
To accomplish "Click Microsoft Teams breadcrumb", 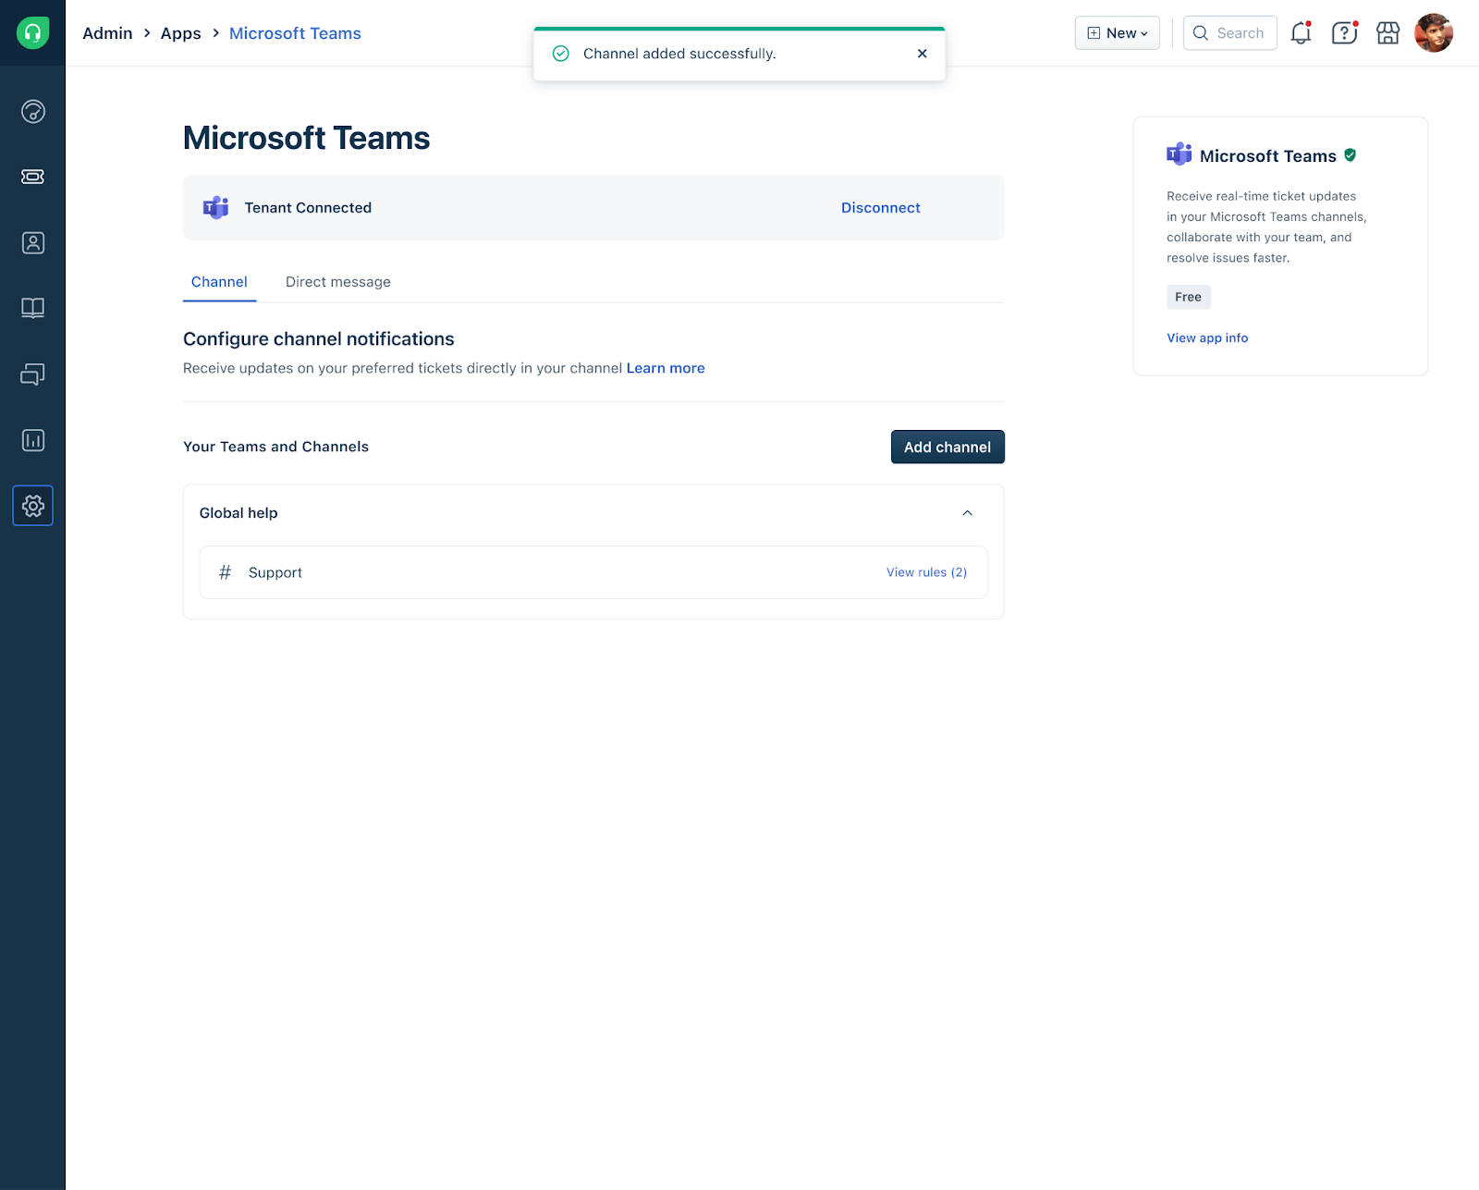I will pos(295,33).
